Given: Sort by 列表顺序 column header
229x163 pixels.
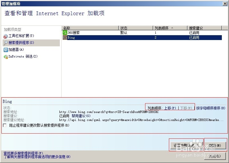Looking at the screenshot, I should [170, 28].
